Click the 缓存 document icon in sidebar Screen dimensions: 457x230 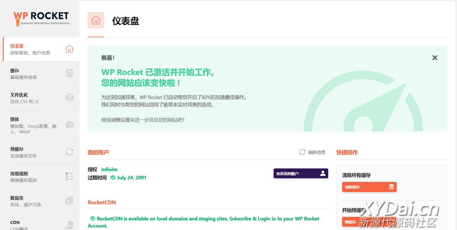coord(69,73)
